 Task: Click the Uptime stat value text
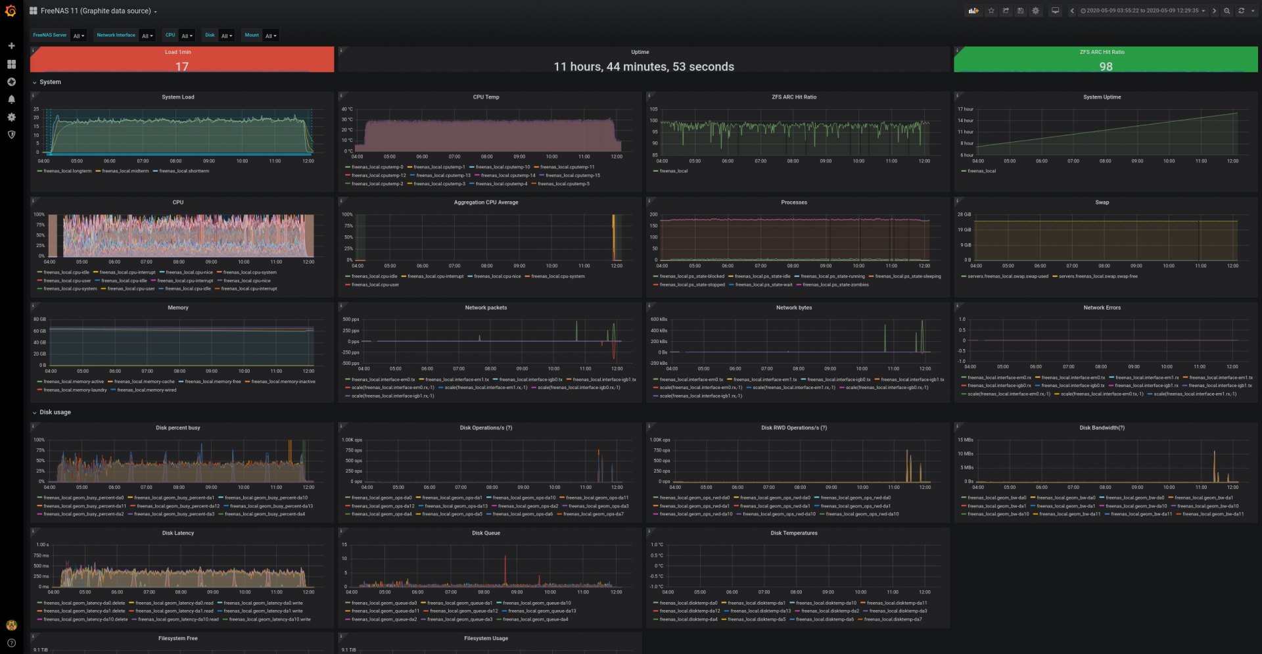pos(644,66)
